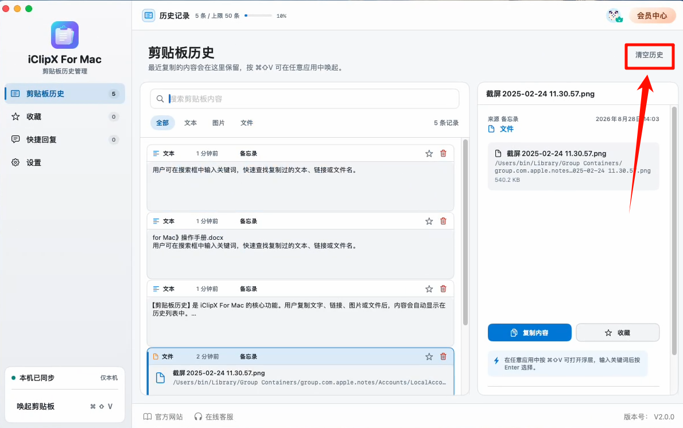This screenshot has width=683, height=428.
Task: Click the 在线客服 headset icon
Action: point(198,417)
